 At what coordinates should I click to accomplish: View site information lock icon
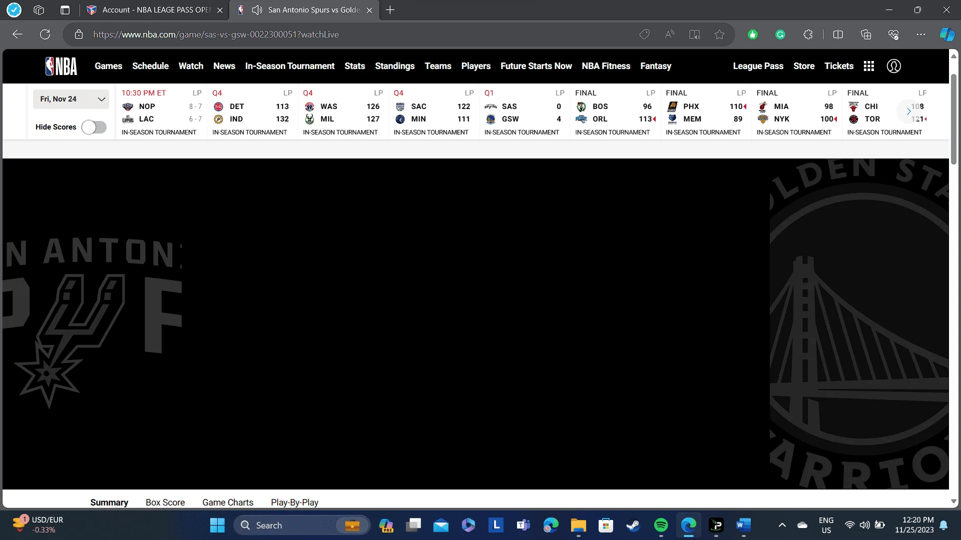(79, 34)
